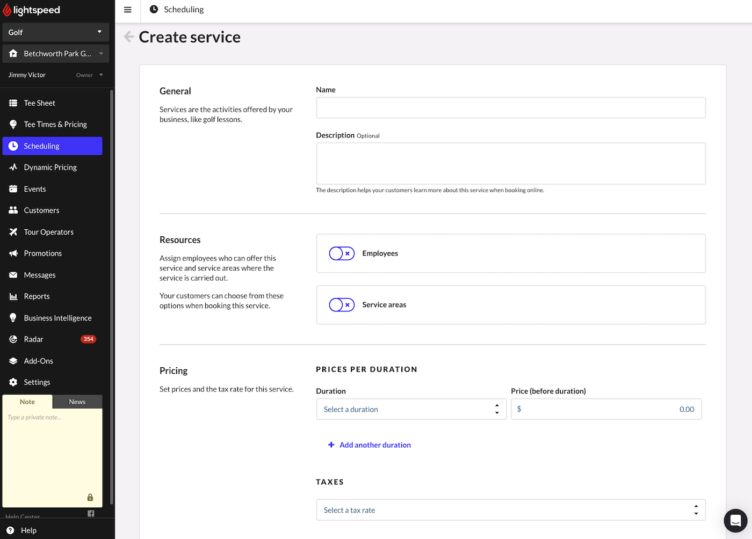752x539 pixels.
Task: Open the Golf product dropdown
Action: pos(55,32)
